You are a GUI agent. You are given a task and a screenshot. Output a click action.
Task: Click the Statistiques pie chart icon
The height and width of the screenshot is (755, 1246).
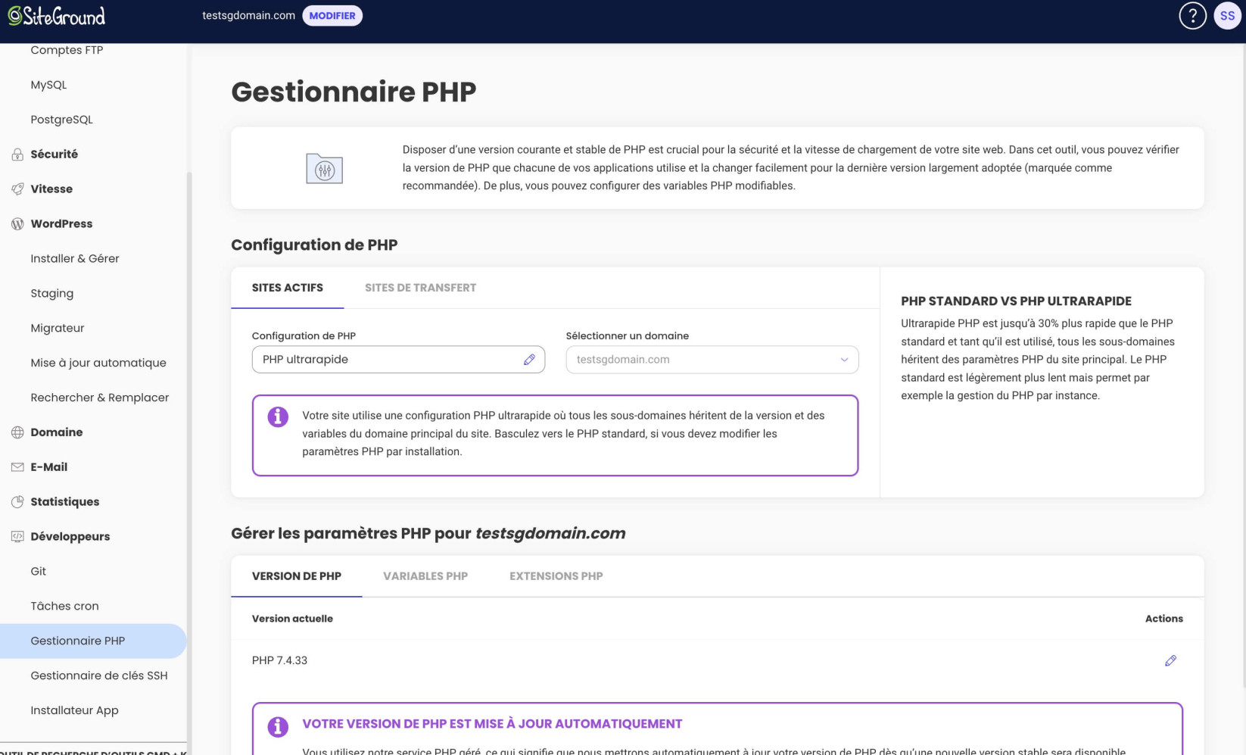tap(17, 502)
